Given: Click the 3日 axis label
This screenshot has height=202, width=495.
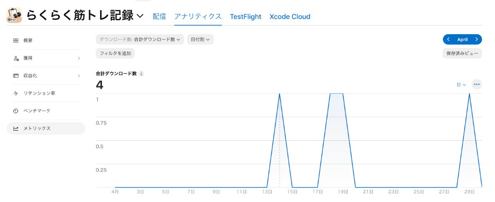Looking at the screenshot, I should [141, 191].
